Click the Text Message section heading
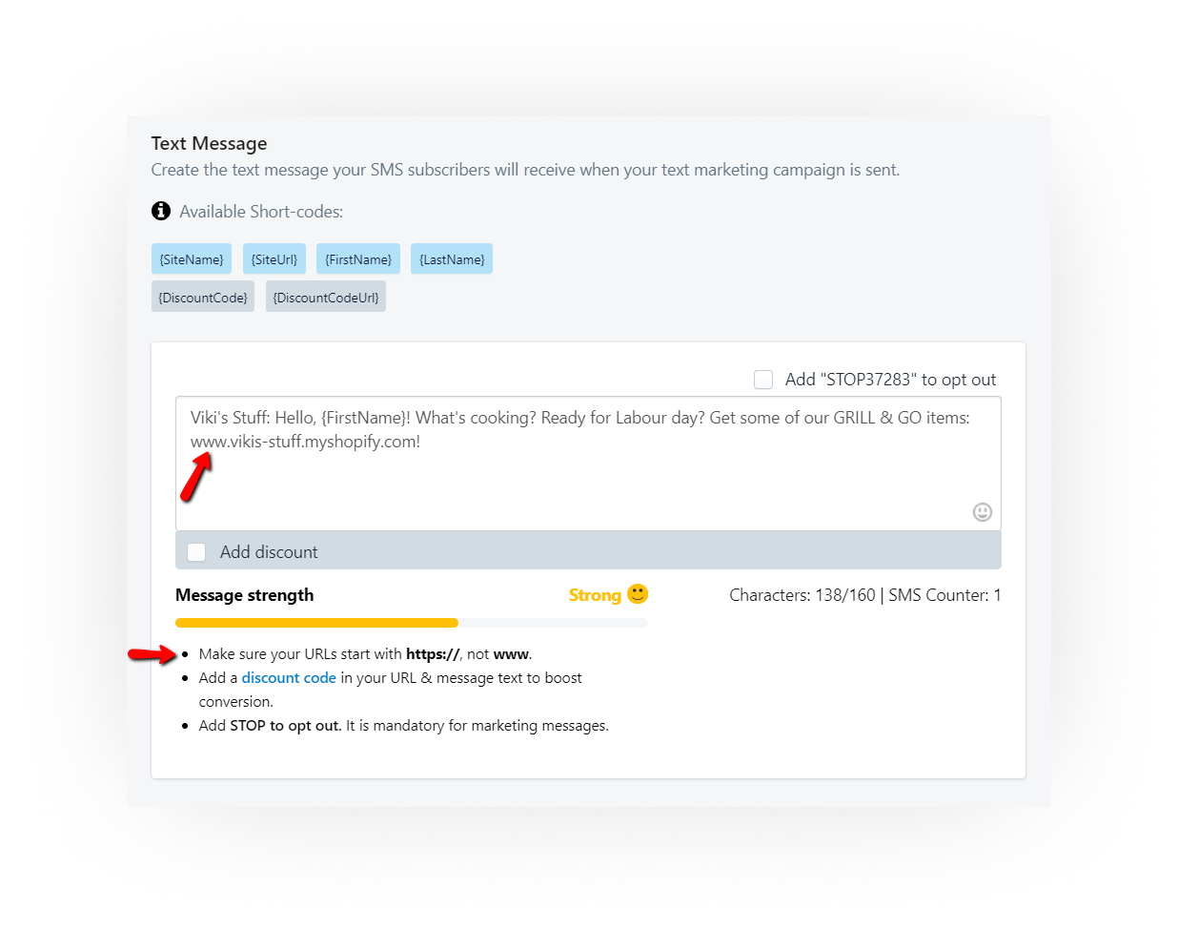Screen dimensions: 1178x929 click(x=209, y=144)
